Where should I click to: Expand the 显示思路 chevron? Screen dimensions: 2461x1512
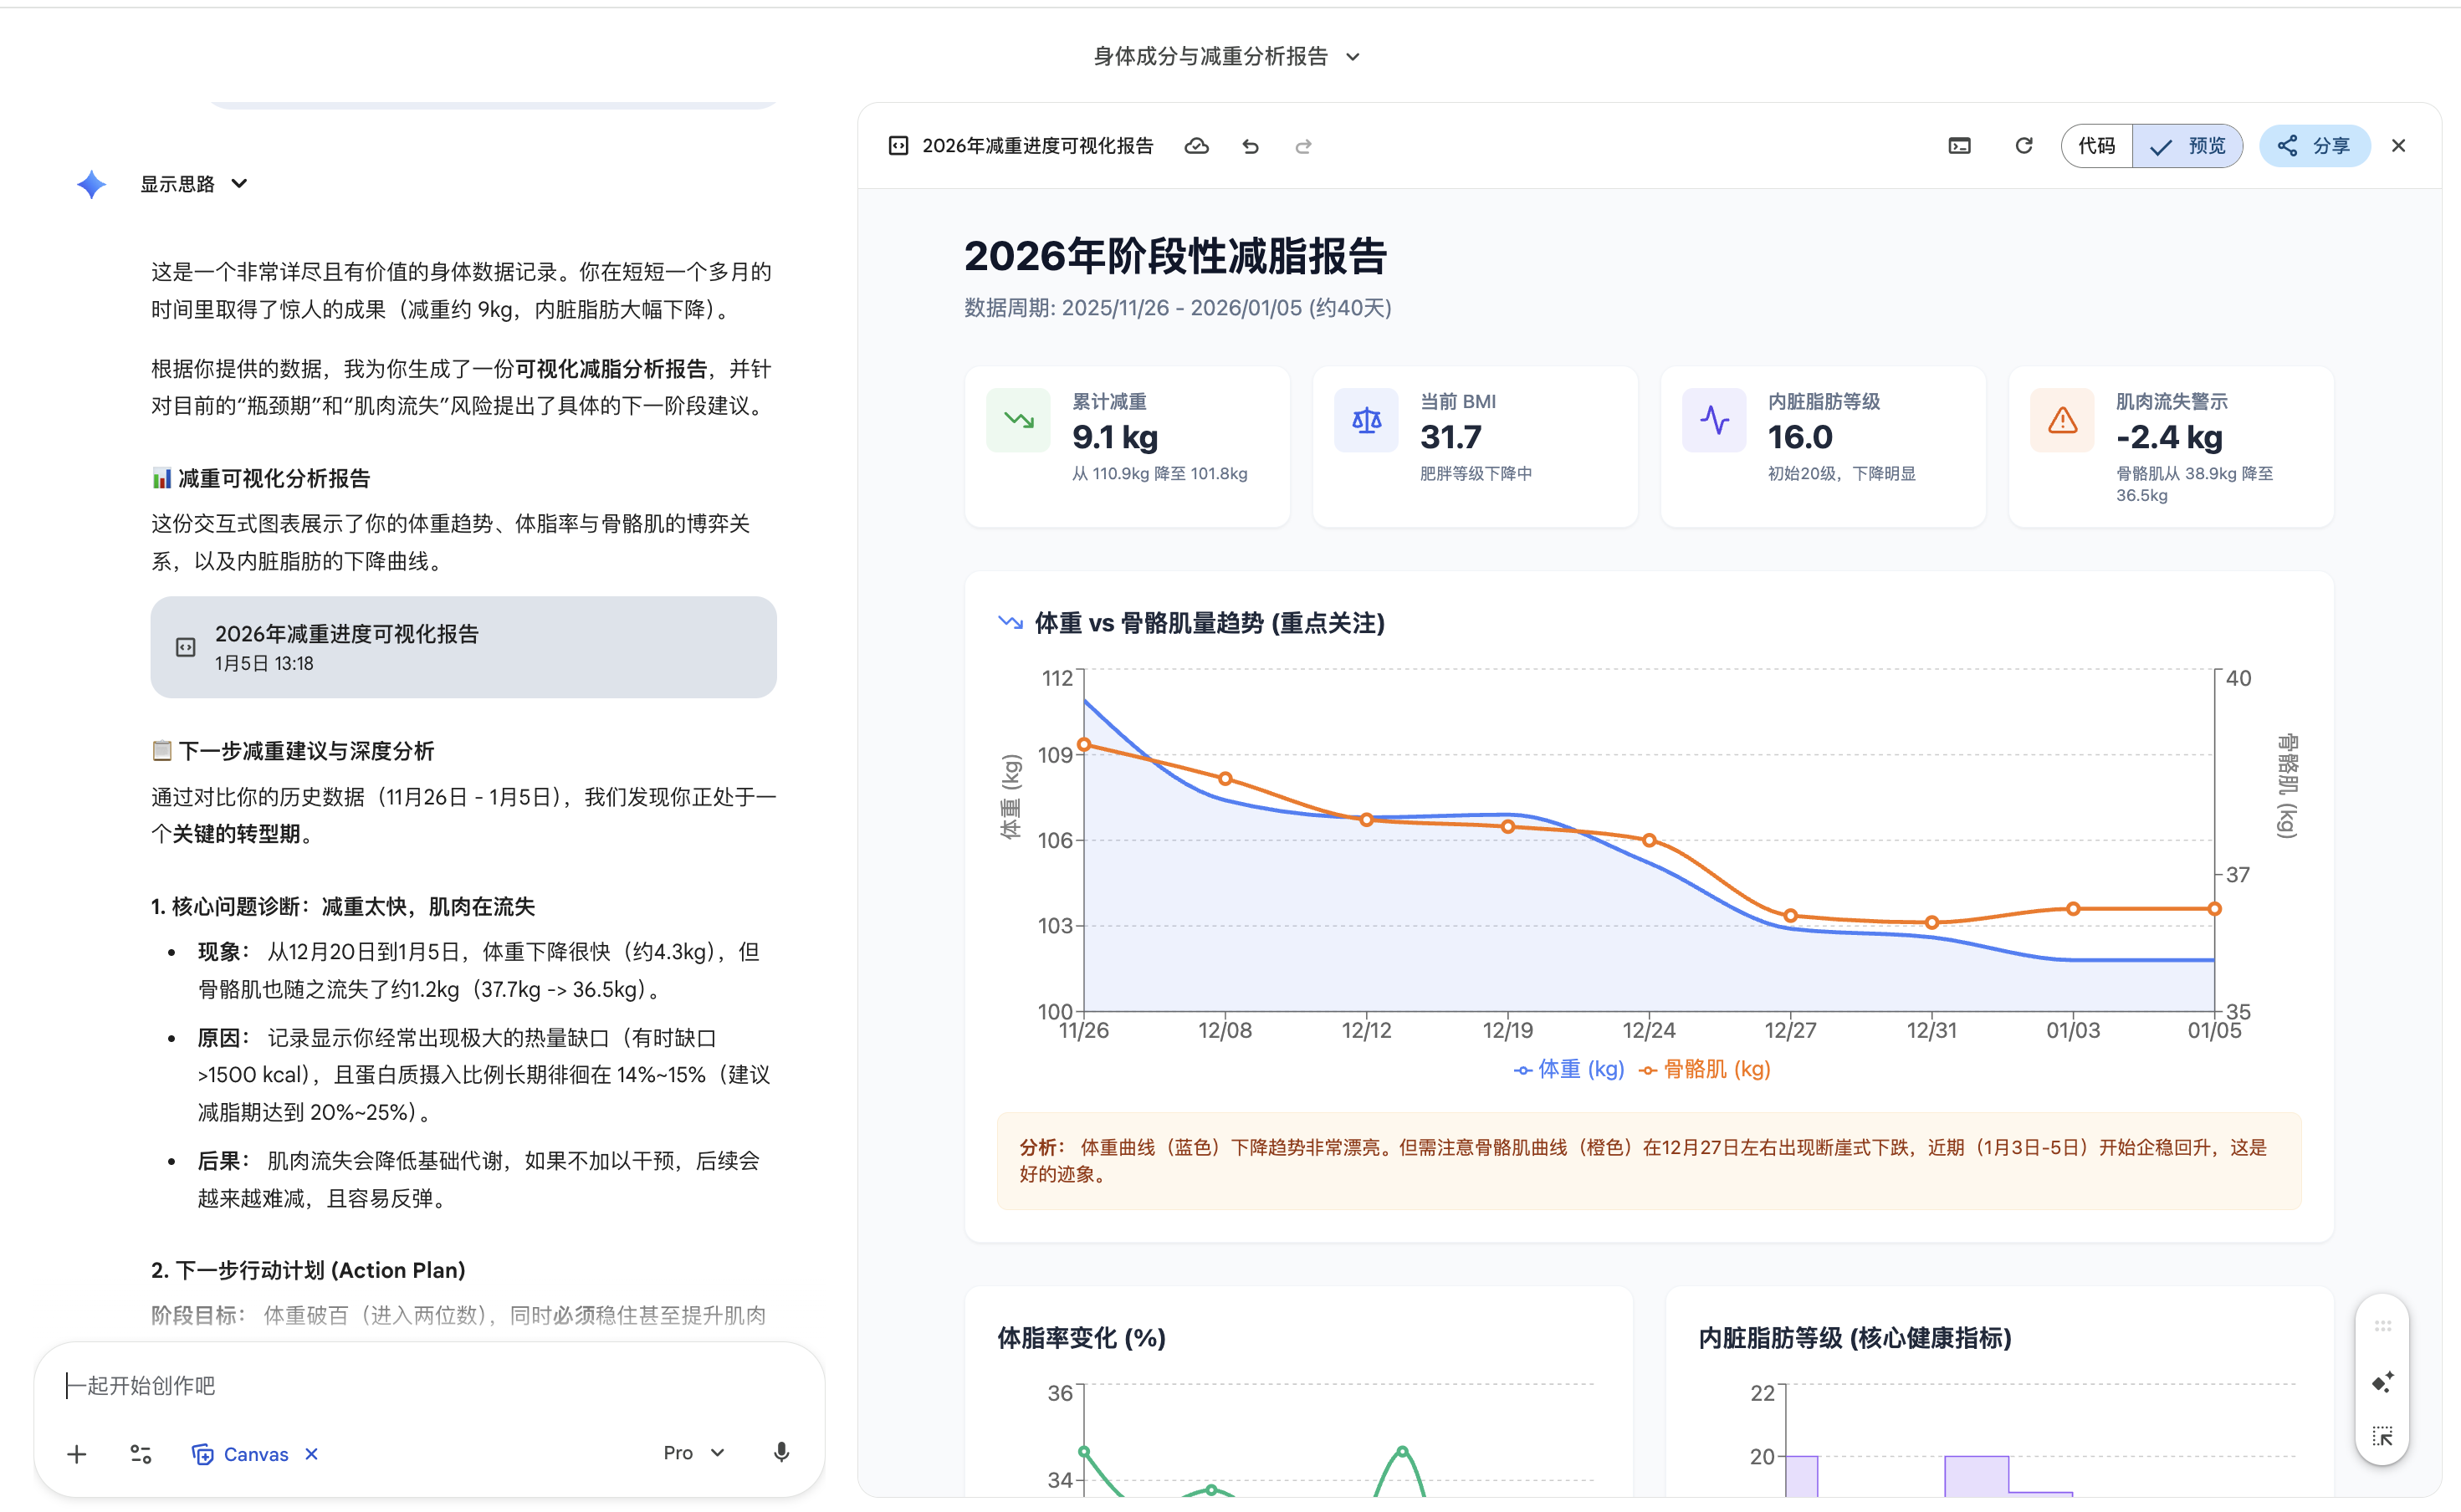click(x=239, y=184)
